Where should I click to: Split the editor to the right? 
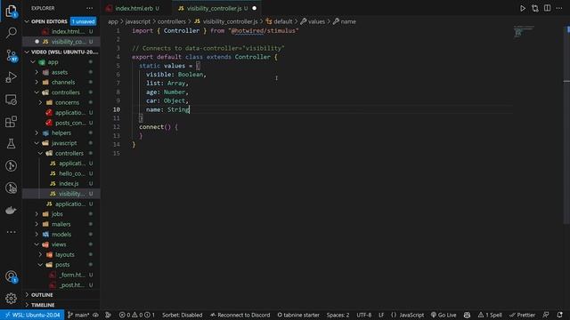pos(547,8)
